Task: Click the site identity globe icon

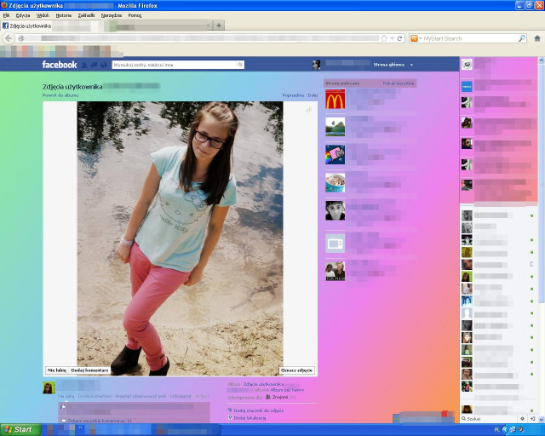Action: pos(21,38)
